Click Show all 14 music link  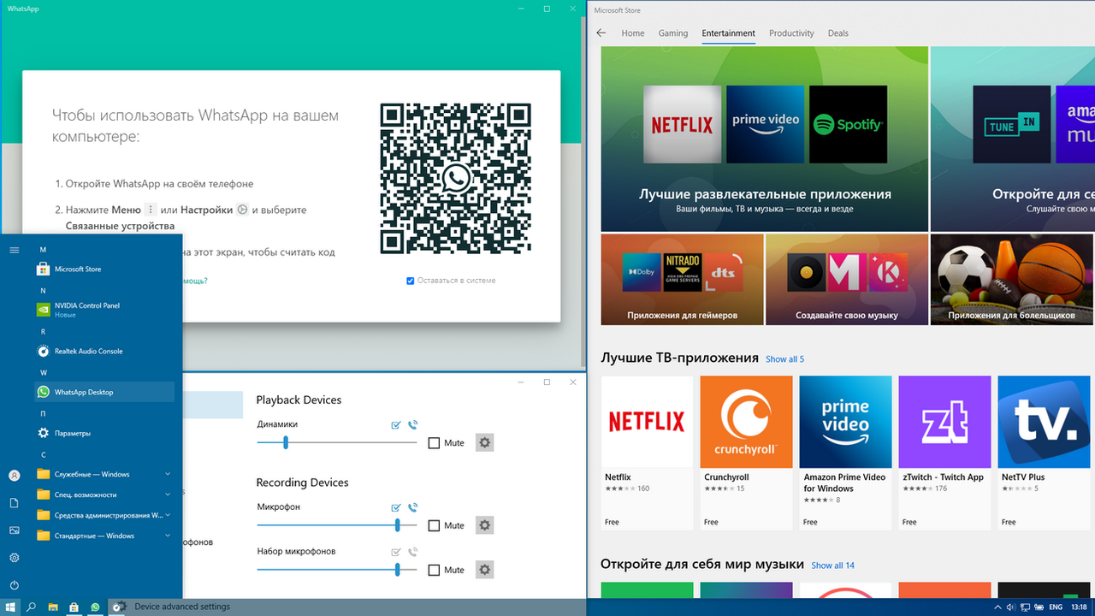[832, 566]
